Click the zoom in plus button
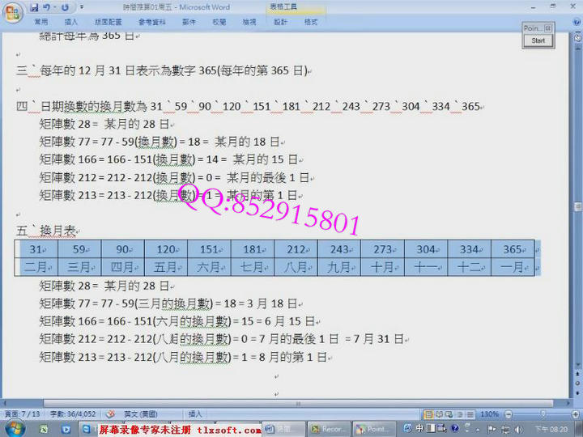The height and width of the screenshot is (437, 583). tap(577, 414)
